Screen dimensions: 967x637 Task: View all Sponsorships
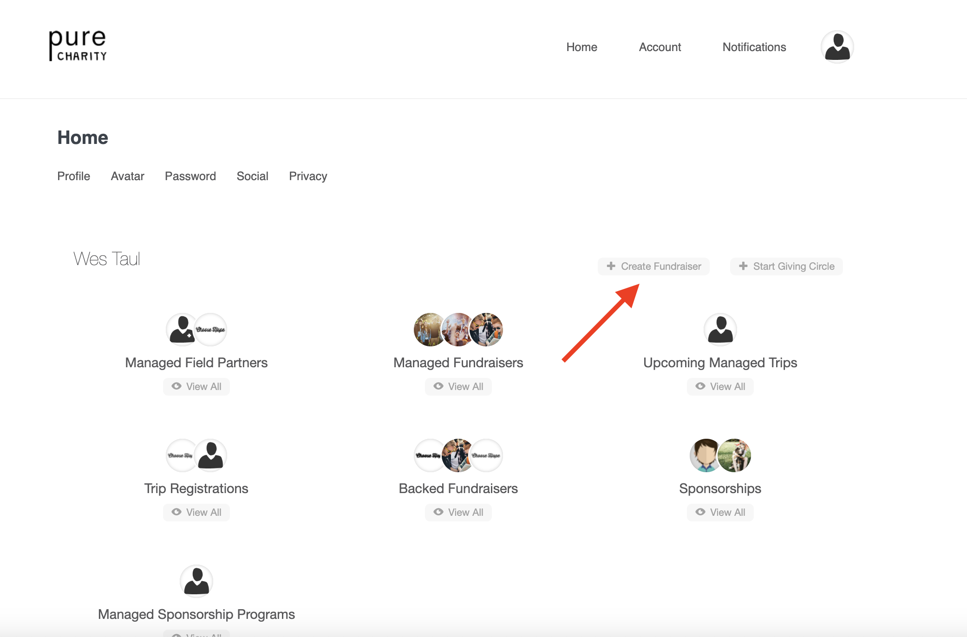720,512
